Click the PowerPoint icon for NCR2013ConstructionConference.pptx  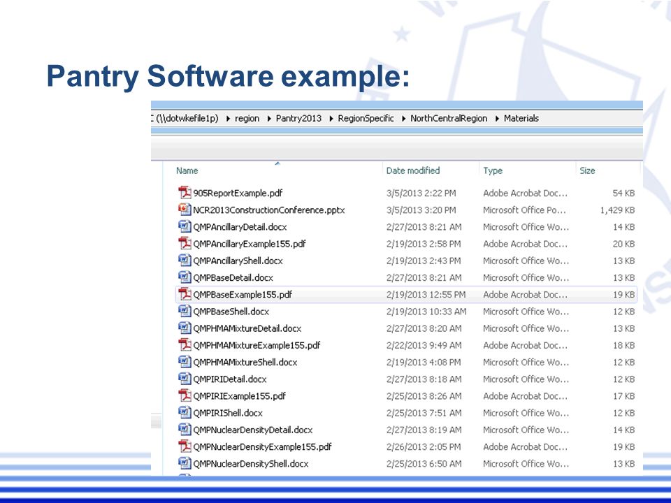point(185,210)
